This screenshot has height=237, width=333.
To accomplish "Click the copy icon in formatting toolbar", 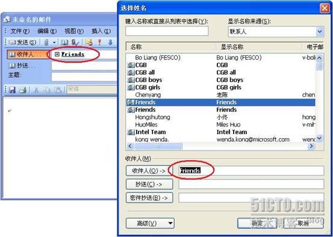I will [47, 90].
